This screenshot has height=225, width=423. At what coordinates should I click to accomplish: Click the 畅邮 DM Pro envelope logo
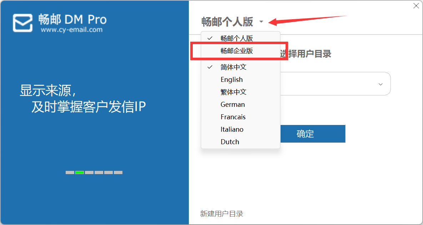(22, 23)
